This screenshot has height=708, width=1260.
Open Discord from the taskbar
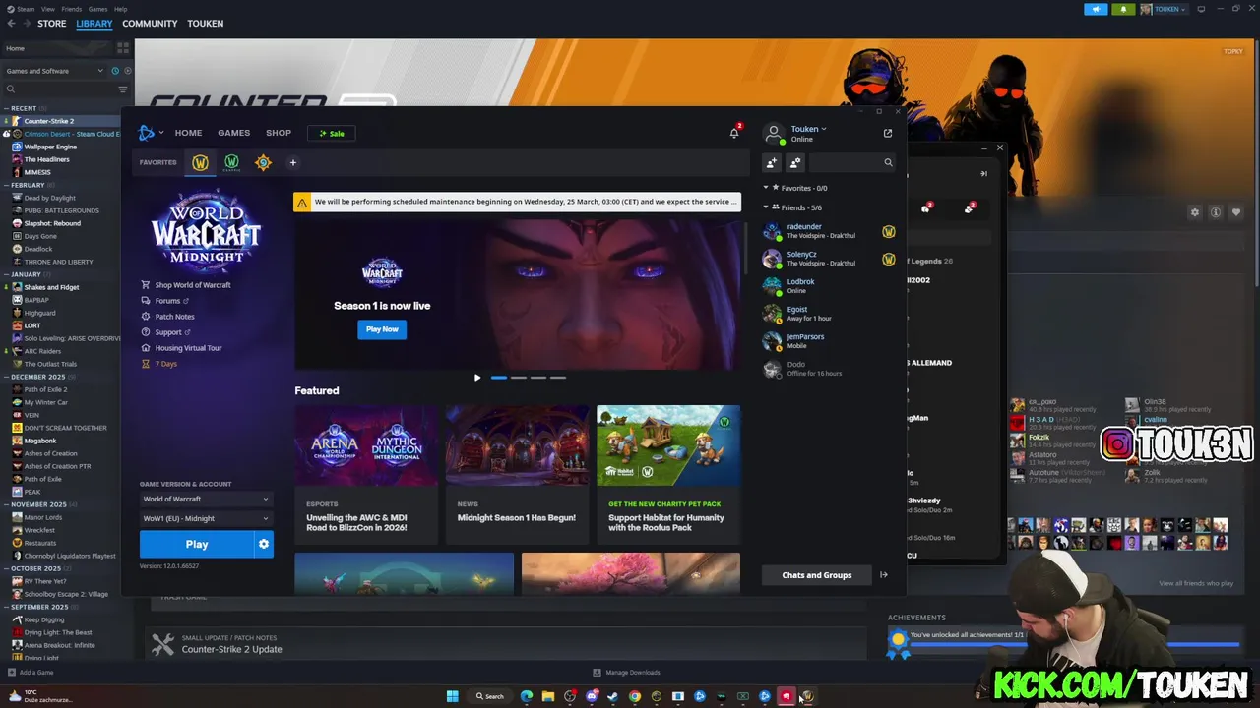click(592, 696)
